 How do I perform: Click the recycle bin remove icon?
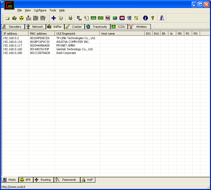click(61, 18)
